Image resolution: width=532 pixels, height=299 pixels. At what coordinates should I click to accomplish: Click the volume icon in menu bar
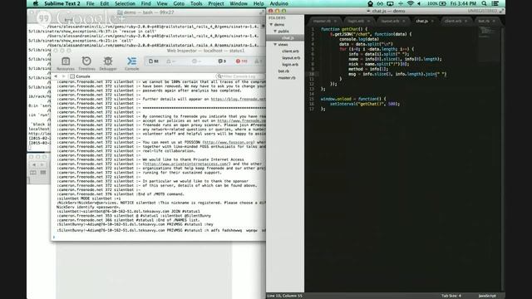pyautogui.click(x=419, y=3)
